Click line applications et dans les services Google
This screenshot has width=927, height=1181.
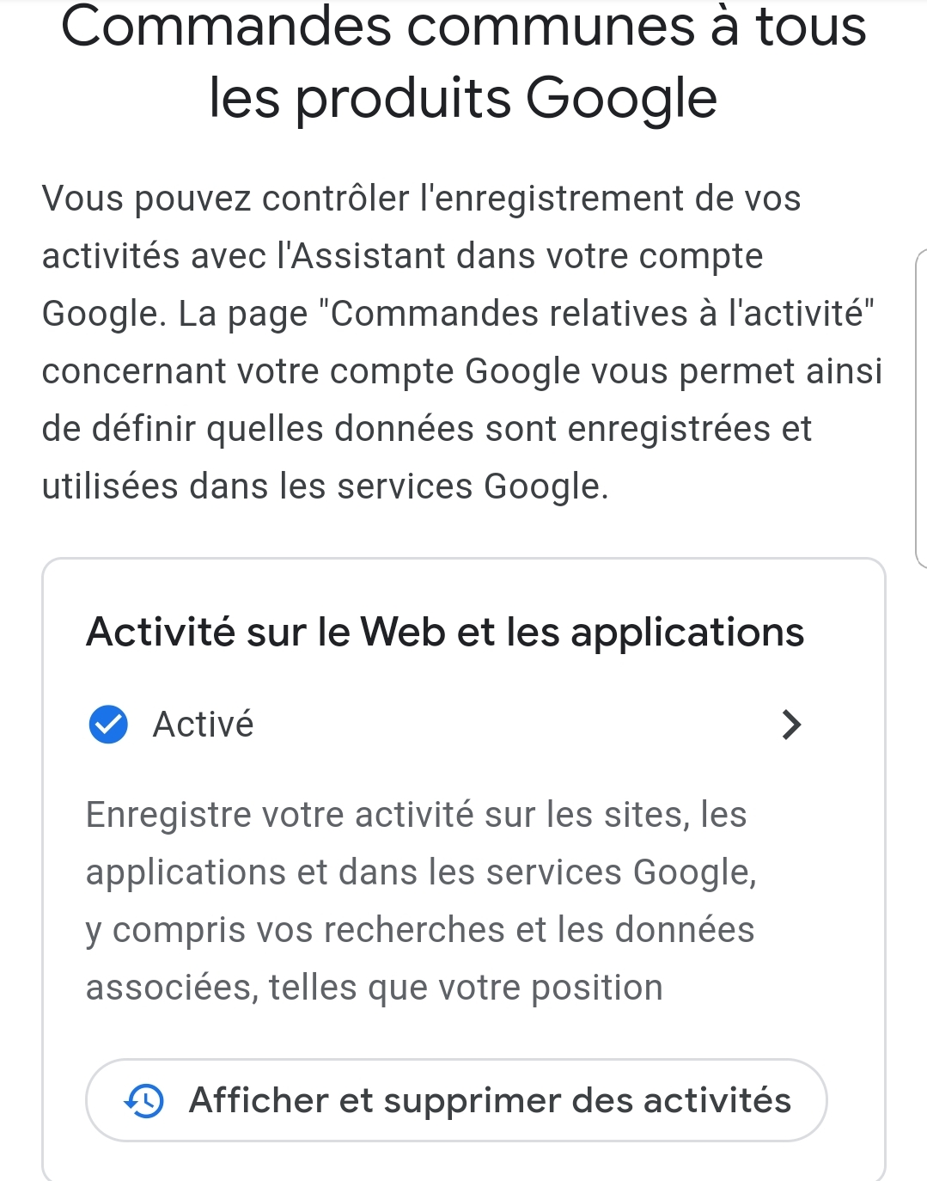421,872
